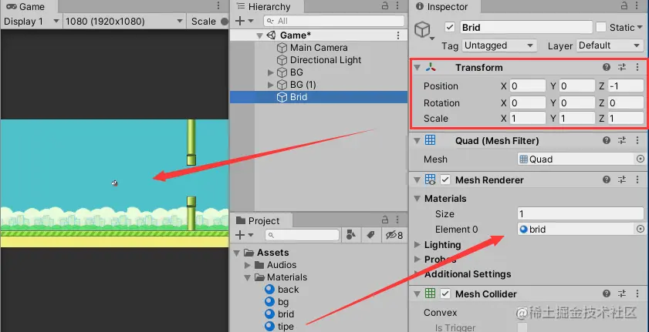Toggle the Project hidden packages eye
649x332 pixels.
(x=394, y=235)
